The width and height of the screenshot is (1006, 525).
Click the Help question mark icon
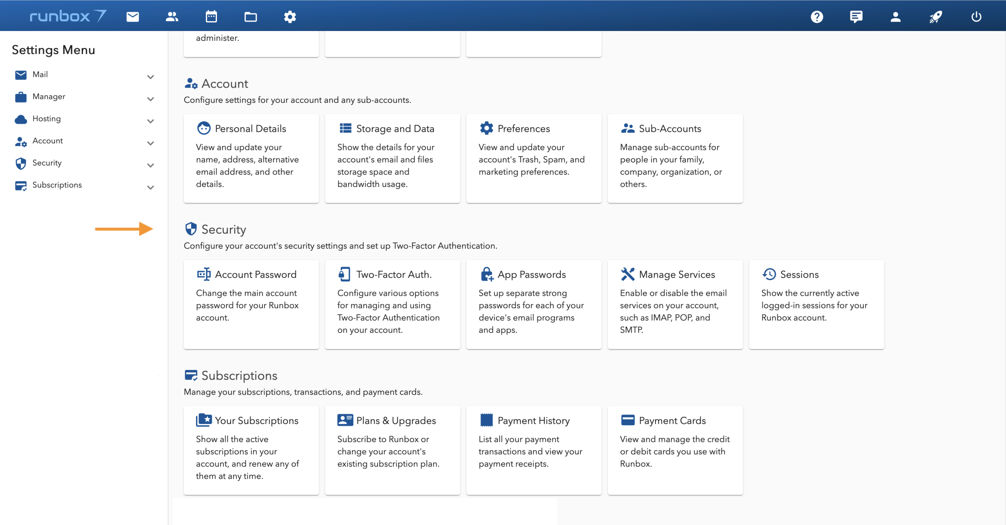817,16
